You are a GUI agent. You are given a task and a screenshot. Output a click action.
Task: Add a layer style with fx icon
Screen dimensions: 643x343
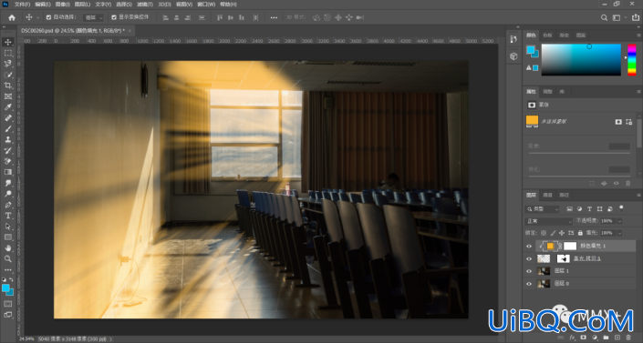point(573,338)
